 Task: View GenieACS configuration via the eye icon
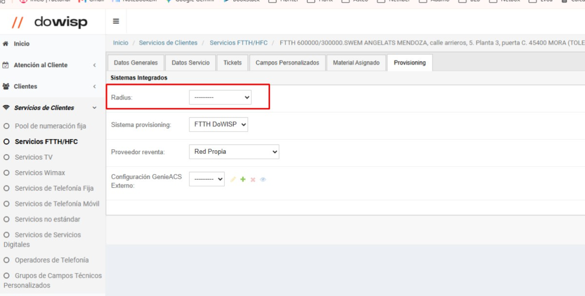[x=263, y=180]
